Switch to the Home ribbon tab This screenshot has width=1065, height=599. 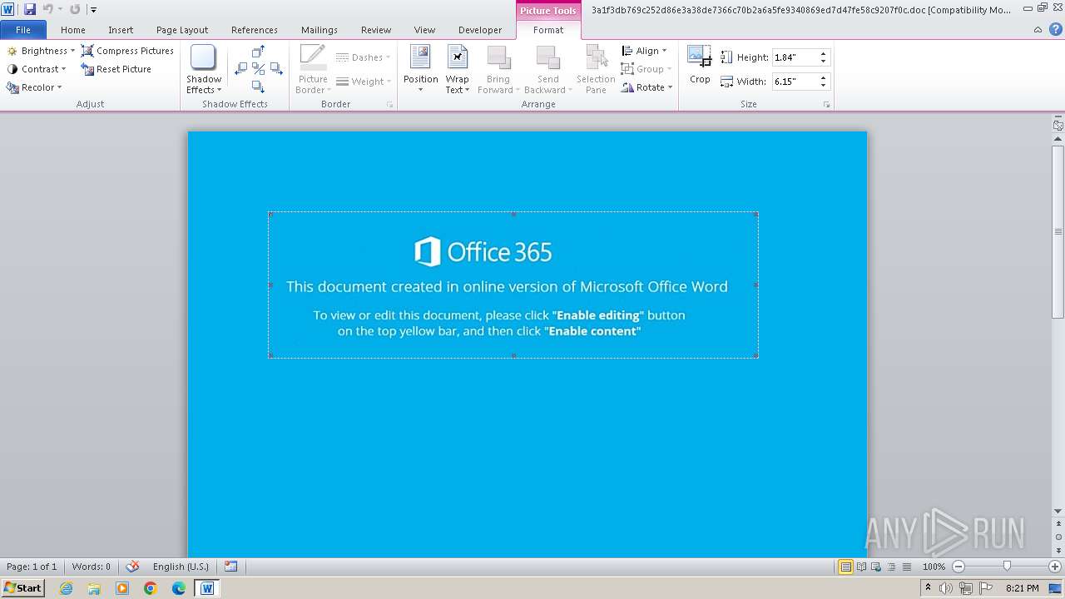(73, 30)
